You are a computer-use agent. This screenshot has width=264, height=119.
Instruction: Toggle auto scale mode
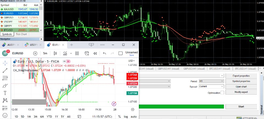(x=134, y=117)
